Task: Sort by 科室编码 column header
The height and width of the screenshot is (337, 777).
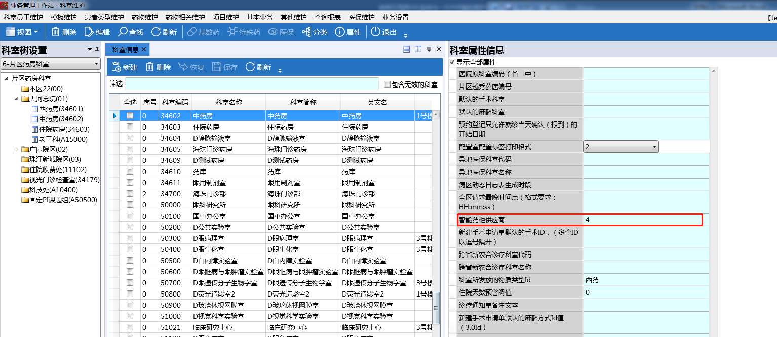Action: click(x=175, y=102)
